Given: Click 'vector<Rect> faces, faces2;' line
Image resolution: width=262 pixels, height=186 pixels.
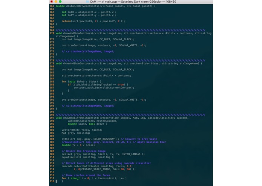Looking at the screenshot, I should click(82, 130).
